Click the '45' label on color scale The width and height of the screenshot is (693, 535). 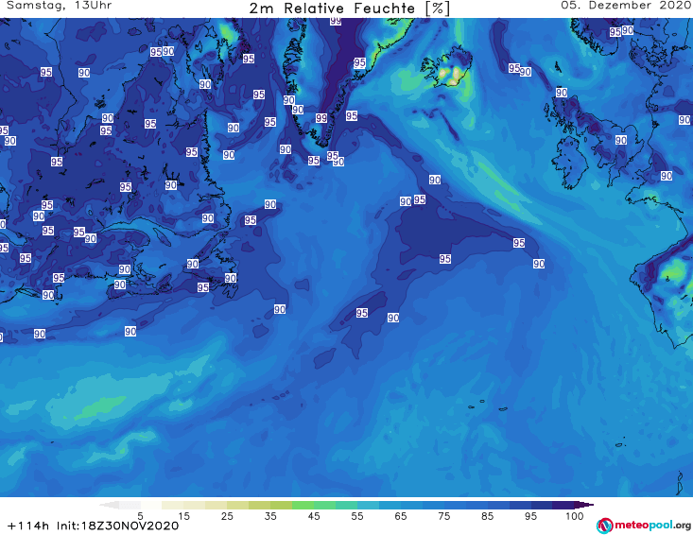pyautogui.click(x=314, y=516)
